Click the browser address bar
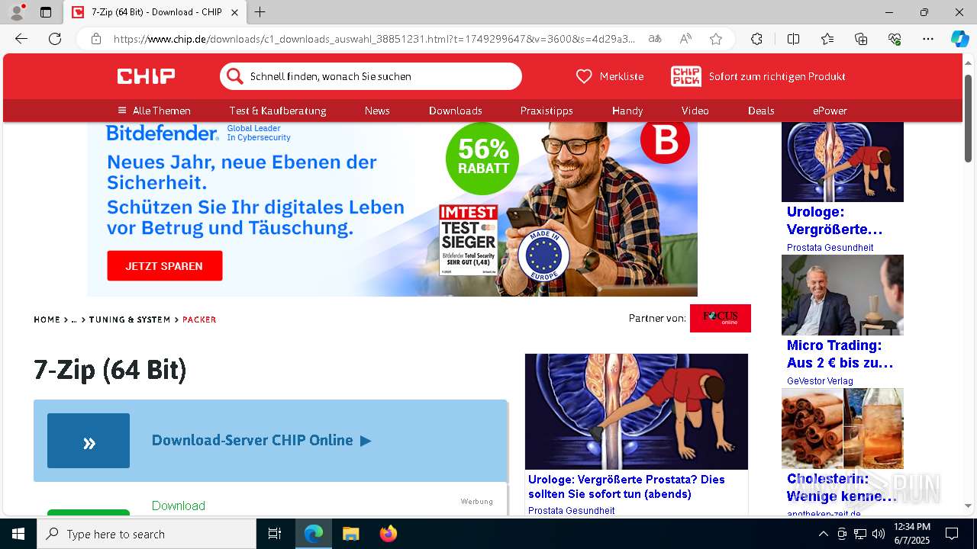 click(x=374, y=39)
